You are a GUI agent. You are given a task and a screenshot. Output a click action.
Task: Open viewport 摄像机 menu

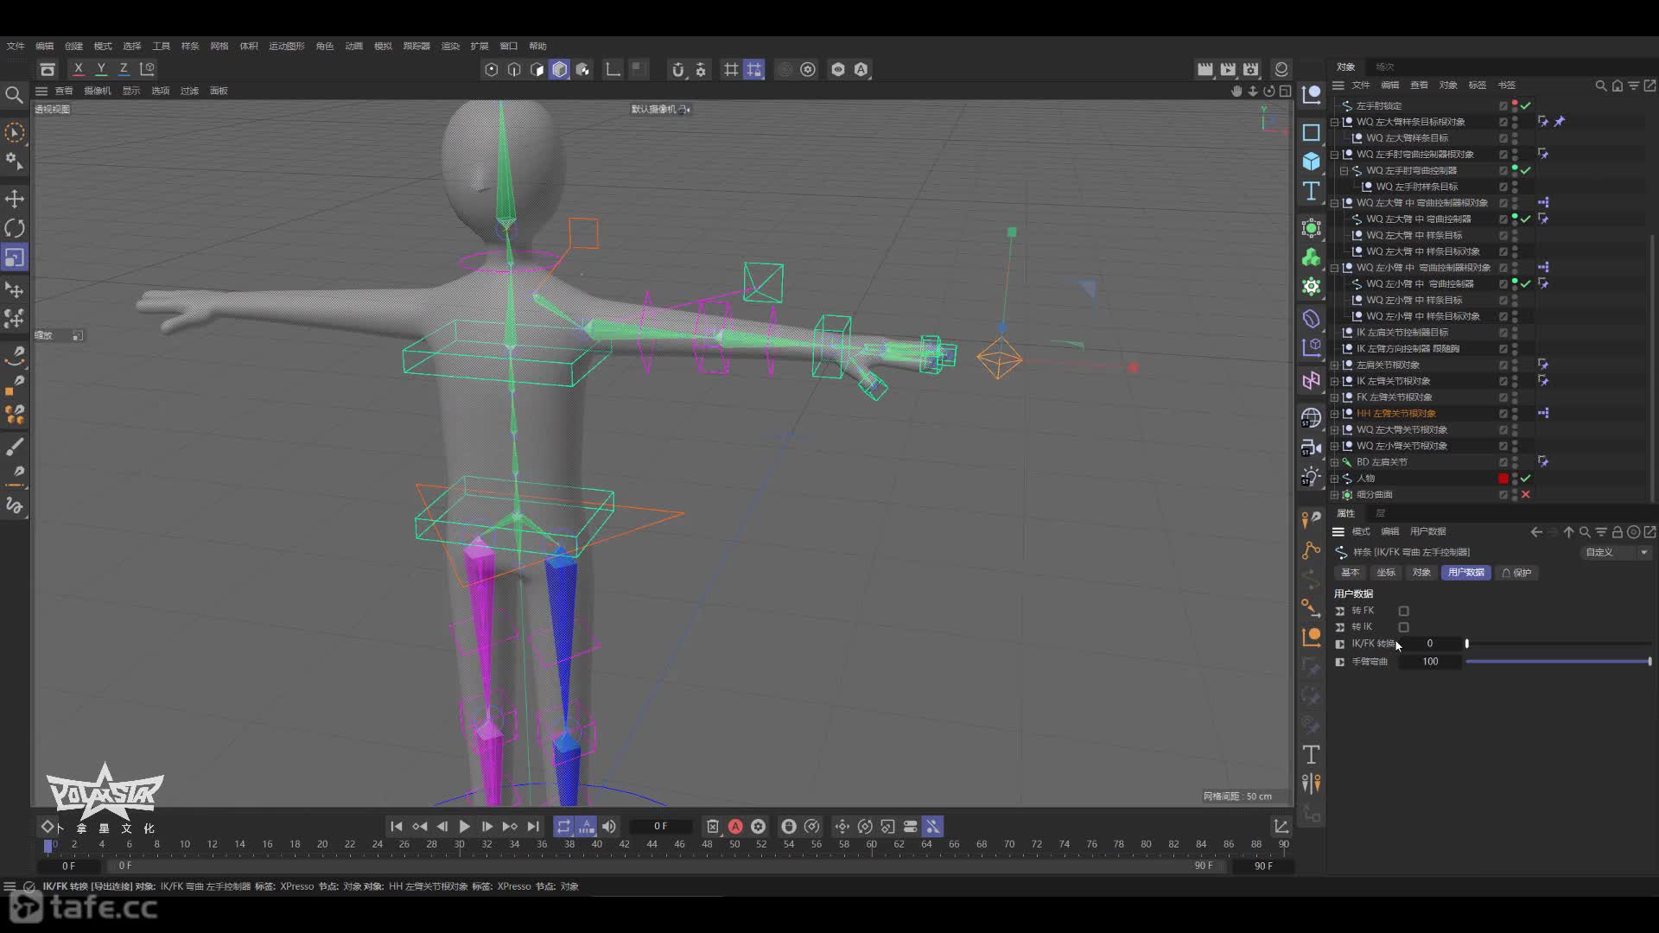coord(98,91)
